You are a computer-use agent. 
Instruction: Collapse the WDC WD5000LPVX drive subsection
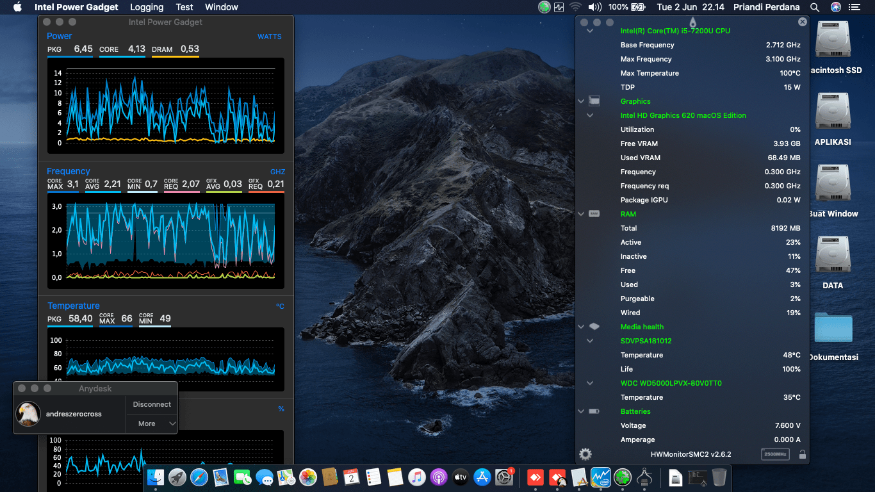pos(590,383)
